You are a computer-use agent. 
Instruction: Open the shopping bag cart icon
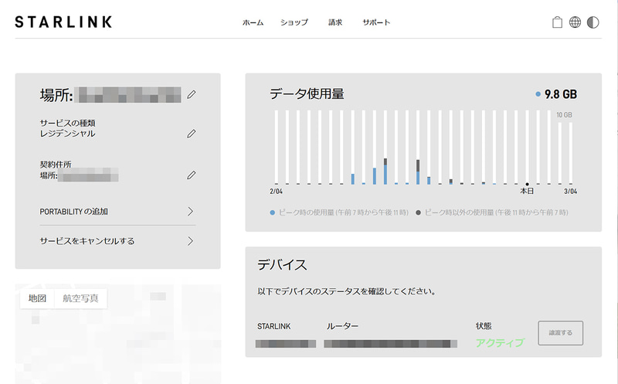557,22
